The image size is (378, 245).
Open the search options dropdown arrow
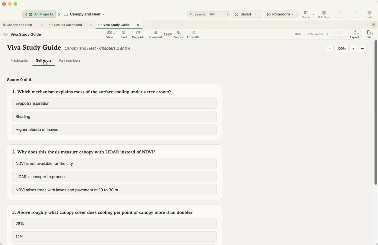pos(227,14)
